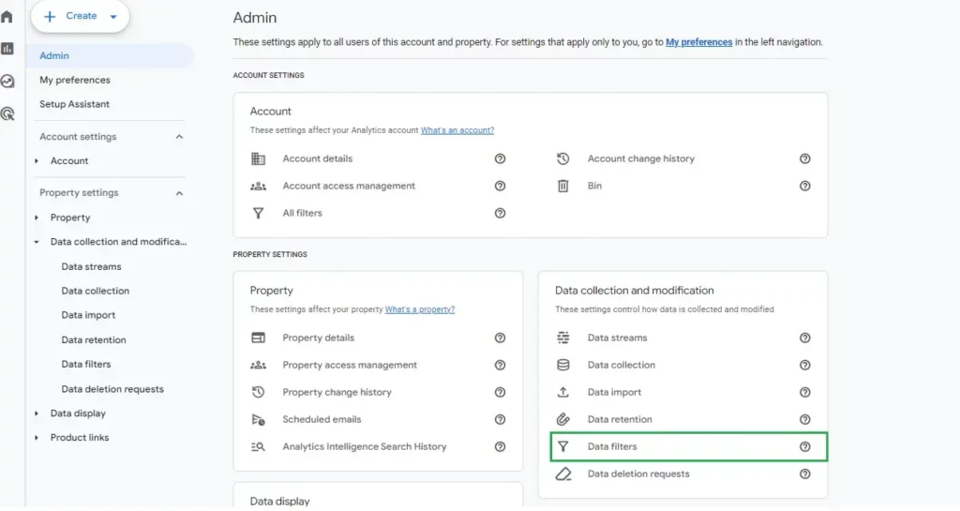Click help icon beside Data filters
The width and height of the screenshot is (960, 511).
[805, 446]
